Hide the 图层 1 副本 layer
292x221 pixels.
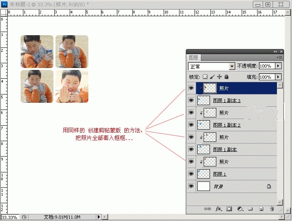[x=191, y=149]
